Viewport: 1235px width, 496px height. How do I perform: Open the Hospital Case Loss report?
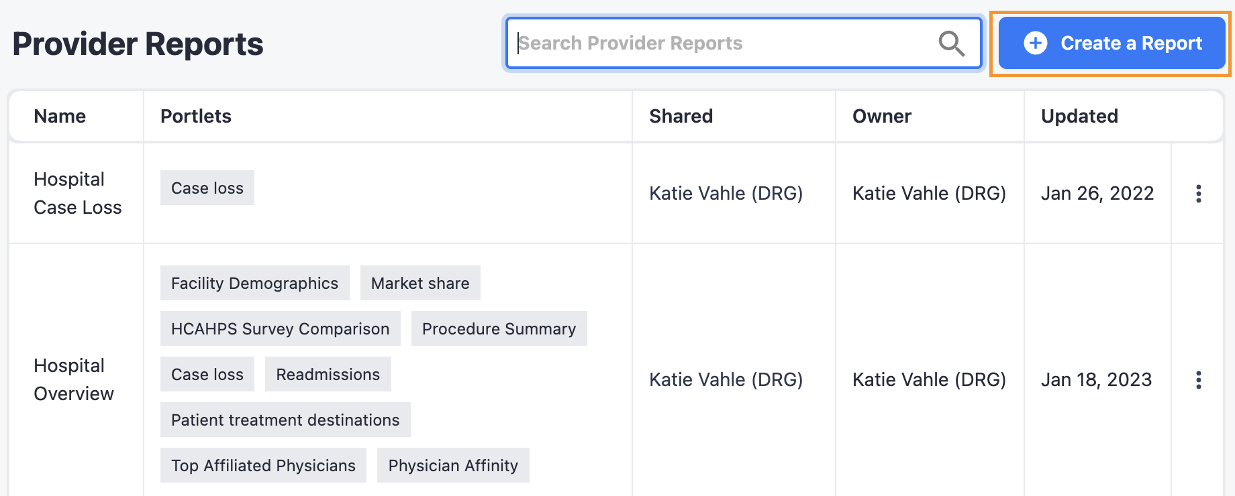[78, 193]
